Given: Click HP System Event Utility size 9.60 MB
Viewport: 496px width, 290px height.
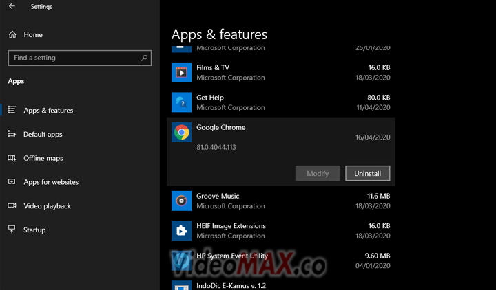Looking at the screenshot, I should [378, 256].
